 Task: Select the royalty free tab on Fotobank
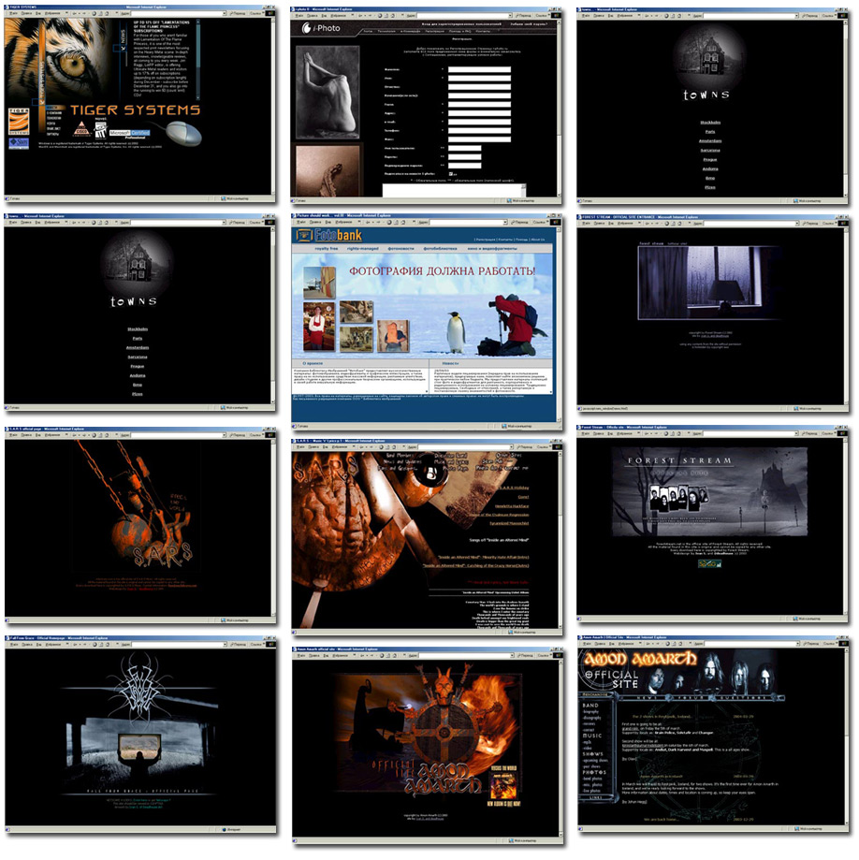327,249
